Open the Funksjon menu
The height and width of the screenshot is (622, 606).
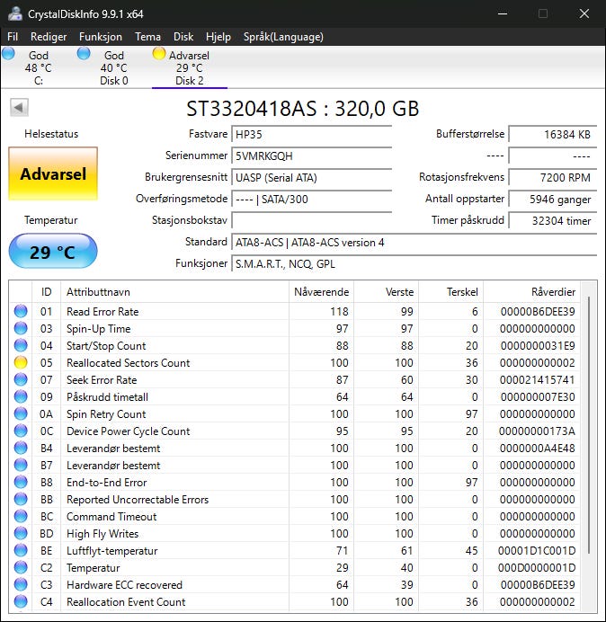[101, 37]
